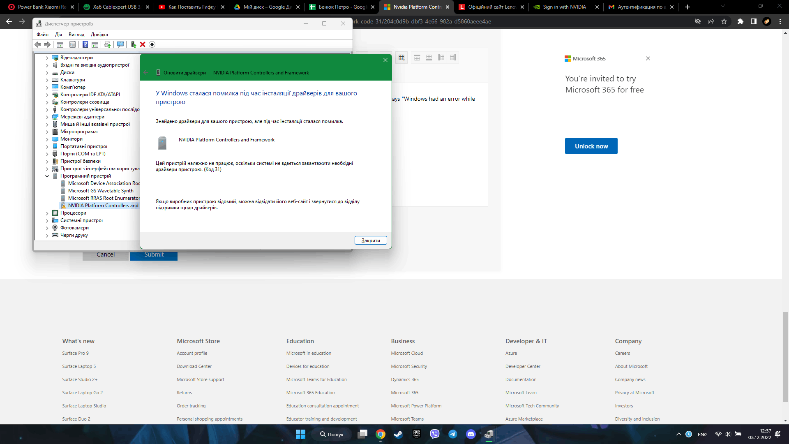The image size is (789, 444).
Task: Collapse the Програмний пристрій node
Action: pos(47,176)
